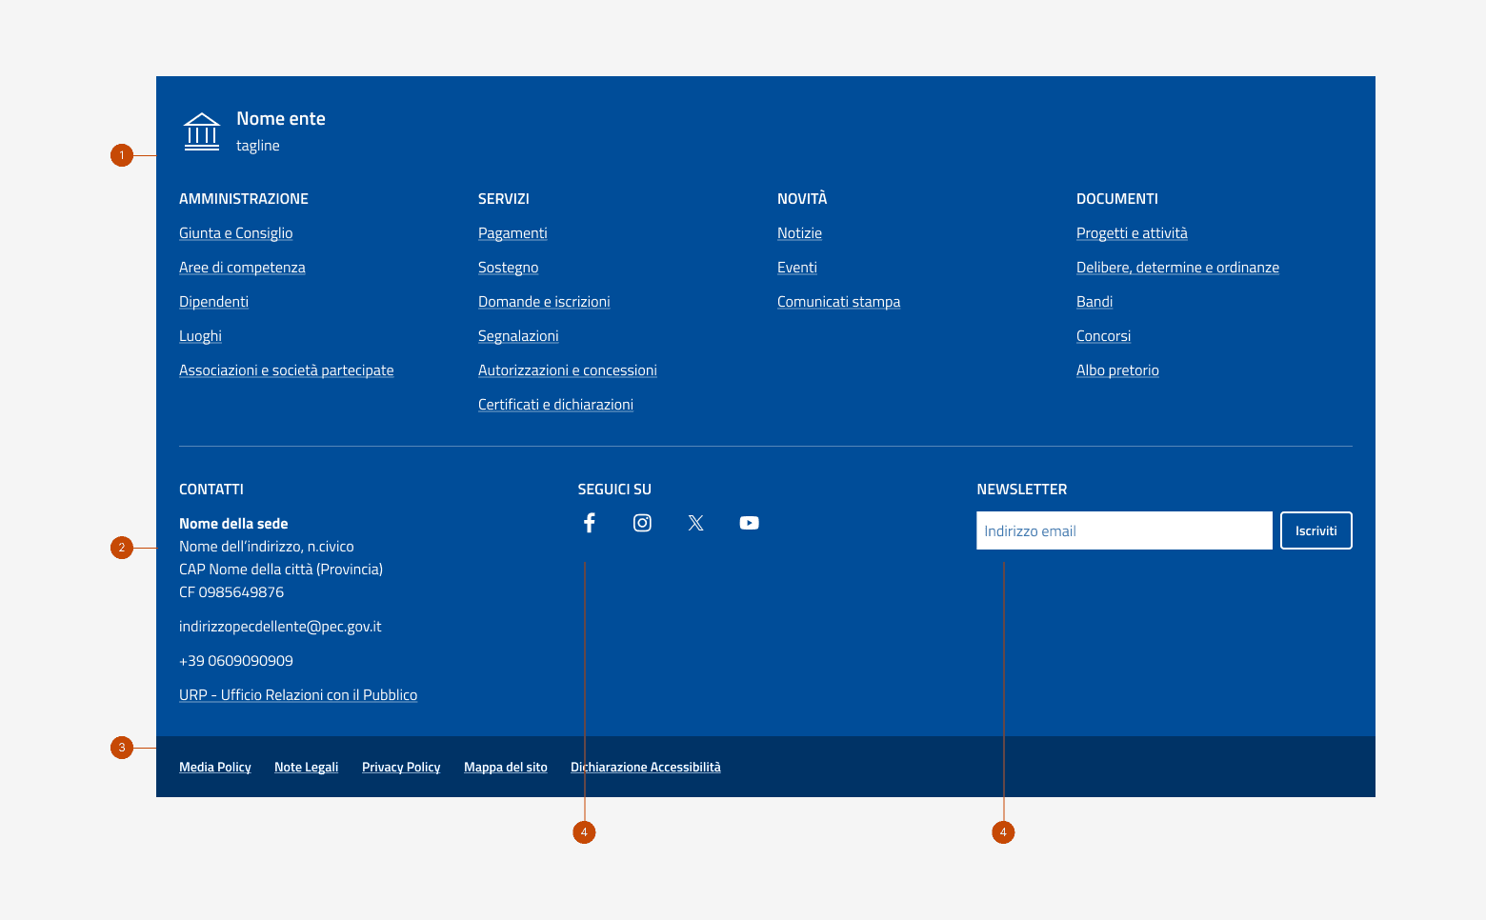Open the Facebook social icon
This screenshot has width=1486, height=920.
[589, 522]
